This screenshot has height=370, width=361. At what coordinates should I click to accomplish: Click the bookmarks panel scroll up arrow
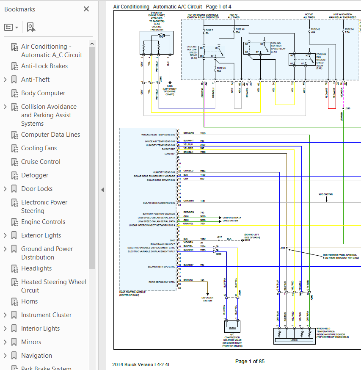tap(92, 44)
